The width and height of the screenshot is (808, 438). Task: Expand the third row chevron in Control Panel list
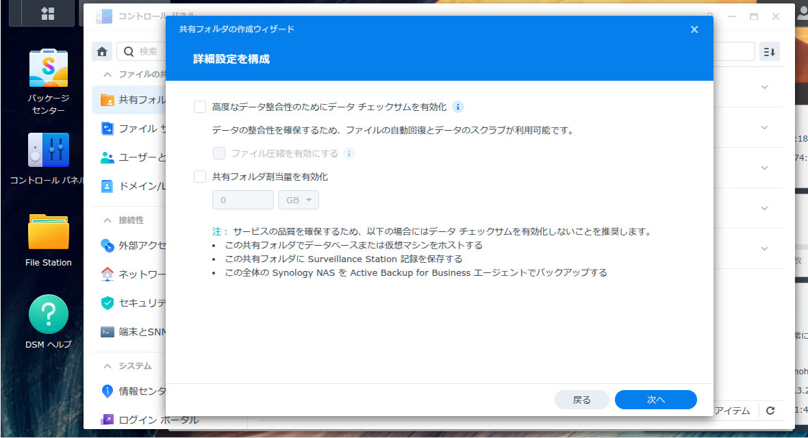point(765,168)
